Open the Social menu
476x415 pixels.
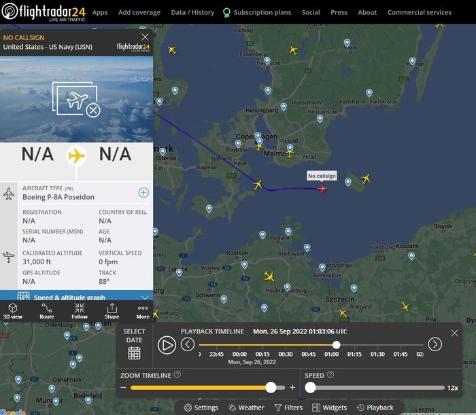311,12
